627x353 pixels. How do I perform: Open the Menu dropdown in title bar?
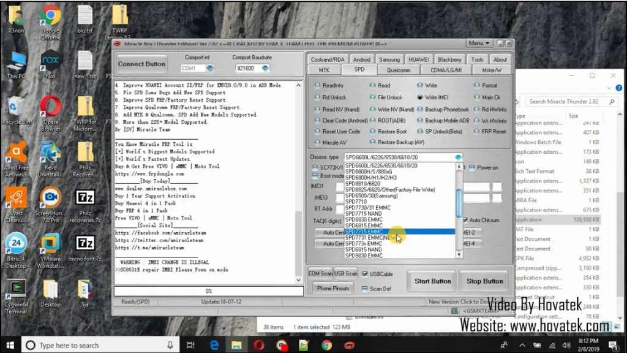479,44
